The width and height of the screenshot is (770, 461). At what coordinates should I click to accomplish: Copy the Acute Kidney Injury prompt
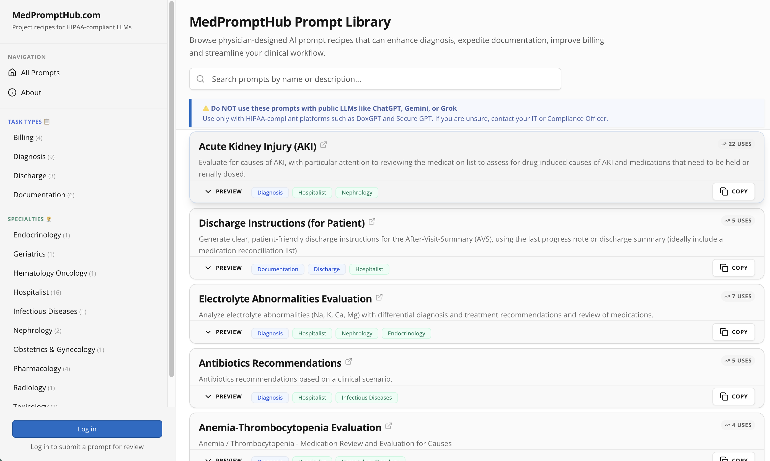[x=733, y=191]
